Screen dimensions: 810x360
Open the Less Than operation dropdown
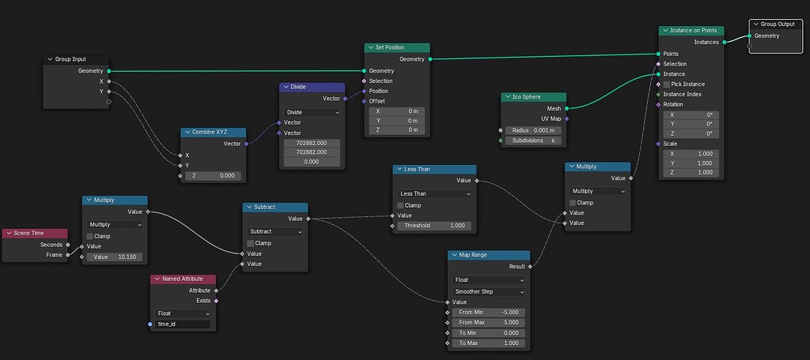[x=434, y=194]
